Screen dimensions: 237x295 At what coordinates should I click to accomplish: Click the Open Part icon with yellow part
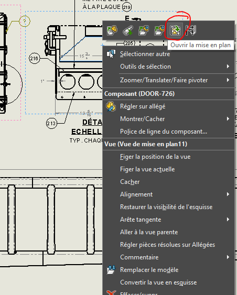[x=112, y=30]
